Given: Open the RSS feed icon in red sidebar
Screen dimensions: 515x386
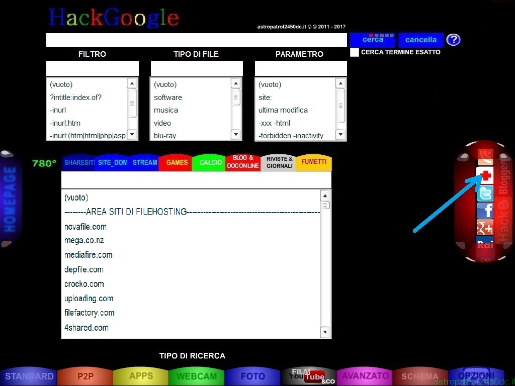Looking at the screenshot, I should pos(485,157).
